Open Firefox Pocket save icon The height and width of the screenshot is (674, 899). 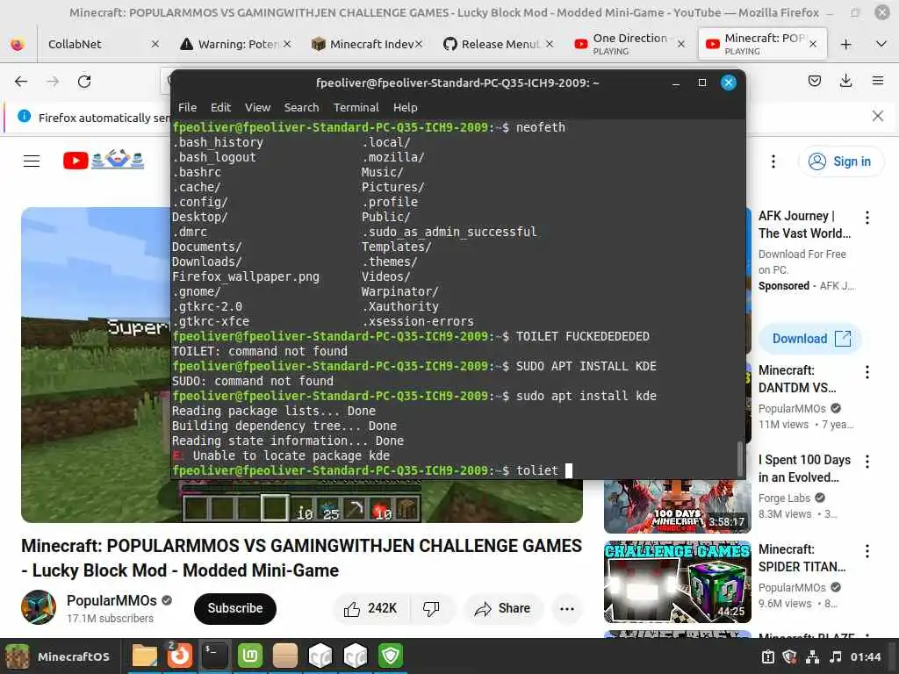coord(814,81)
